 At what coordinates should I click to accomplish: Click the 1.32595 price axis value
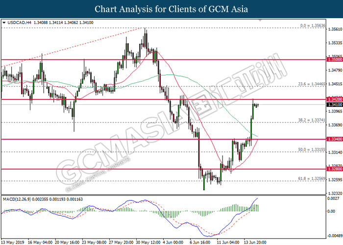tap(335, 180)
